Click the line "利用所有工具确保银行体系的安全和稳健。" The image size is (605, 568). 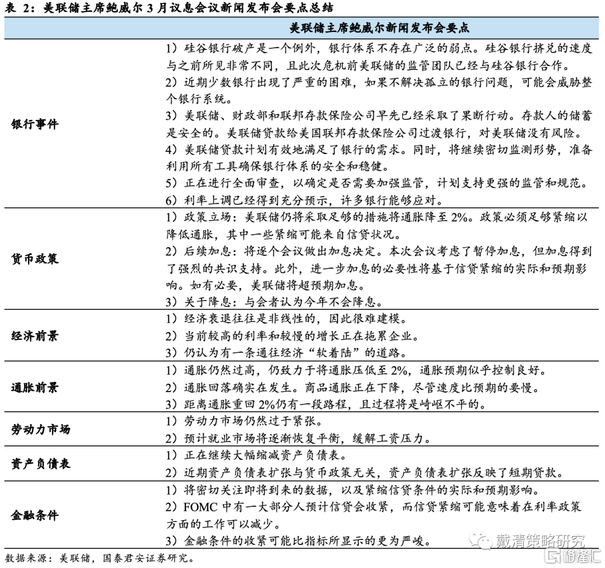tap(278, 166)
